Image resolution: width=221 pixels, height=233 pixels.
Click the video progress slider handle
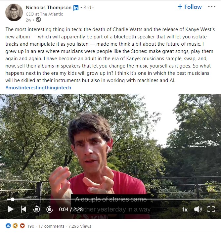tap(13, 200)
